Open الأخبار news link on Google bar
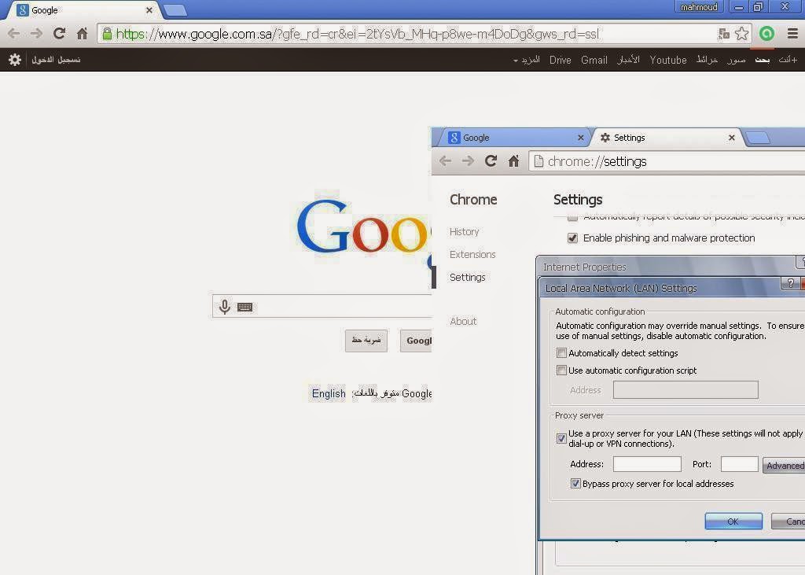This screenshot has width=805, height=575. pos(628,60)
